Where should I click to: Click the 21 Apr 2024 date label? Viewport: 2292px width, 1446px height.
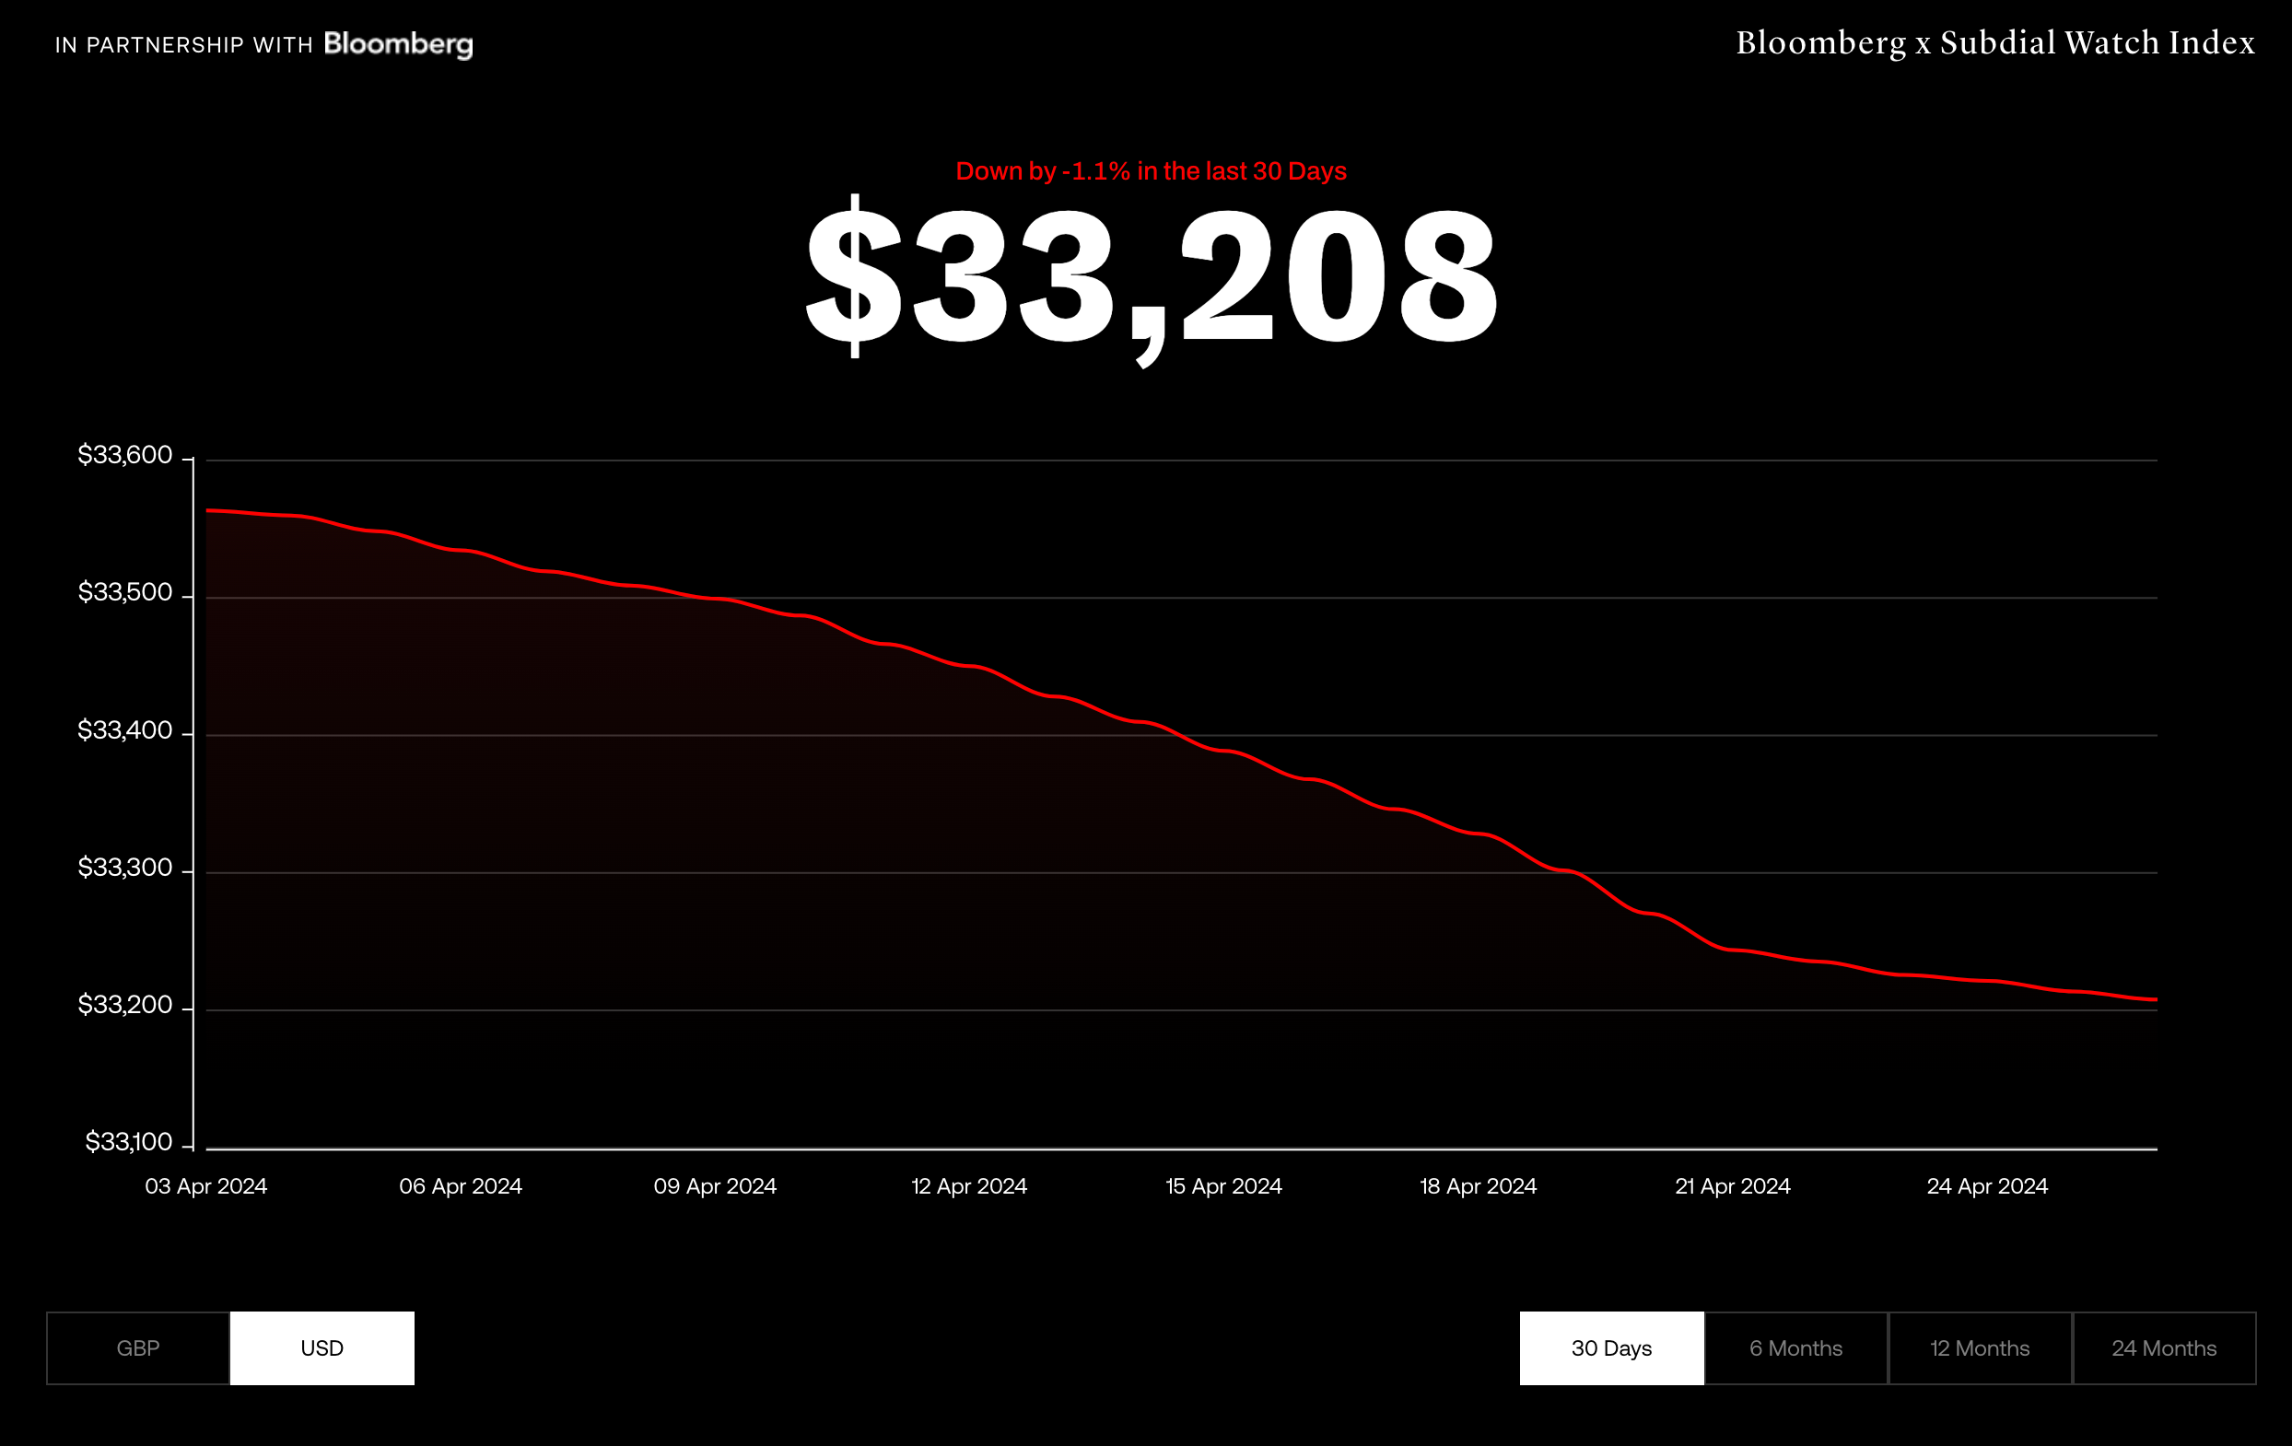[x=1732, y=1186]
